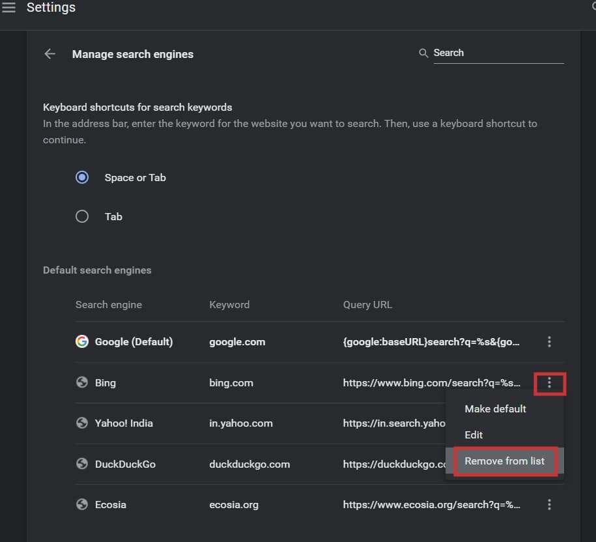Choose Remove from list in the menu
This screenshot has height=542, width=596.
click(504, 461)
